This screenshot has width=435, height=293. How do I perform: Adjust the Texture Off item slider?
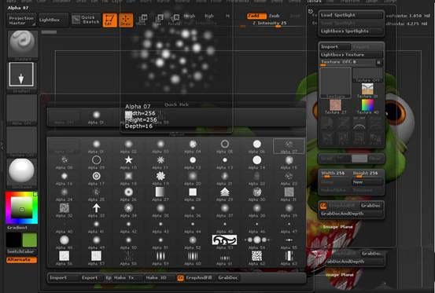[348, 63]
